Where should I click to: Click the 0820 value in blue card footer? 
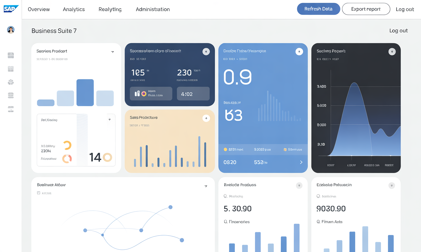pyautogui.click(x=230, y=162)
